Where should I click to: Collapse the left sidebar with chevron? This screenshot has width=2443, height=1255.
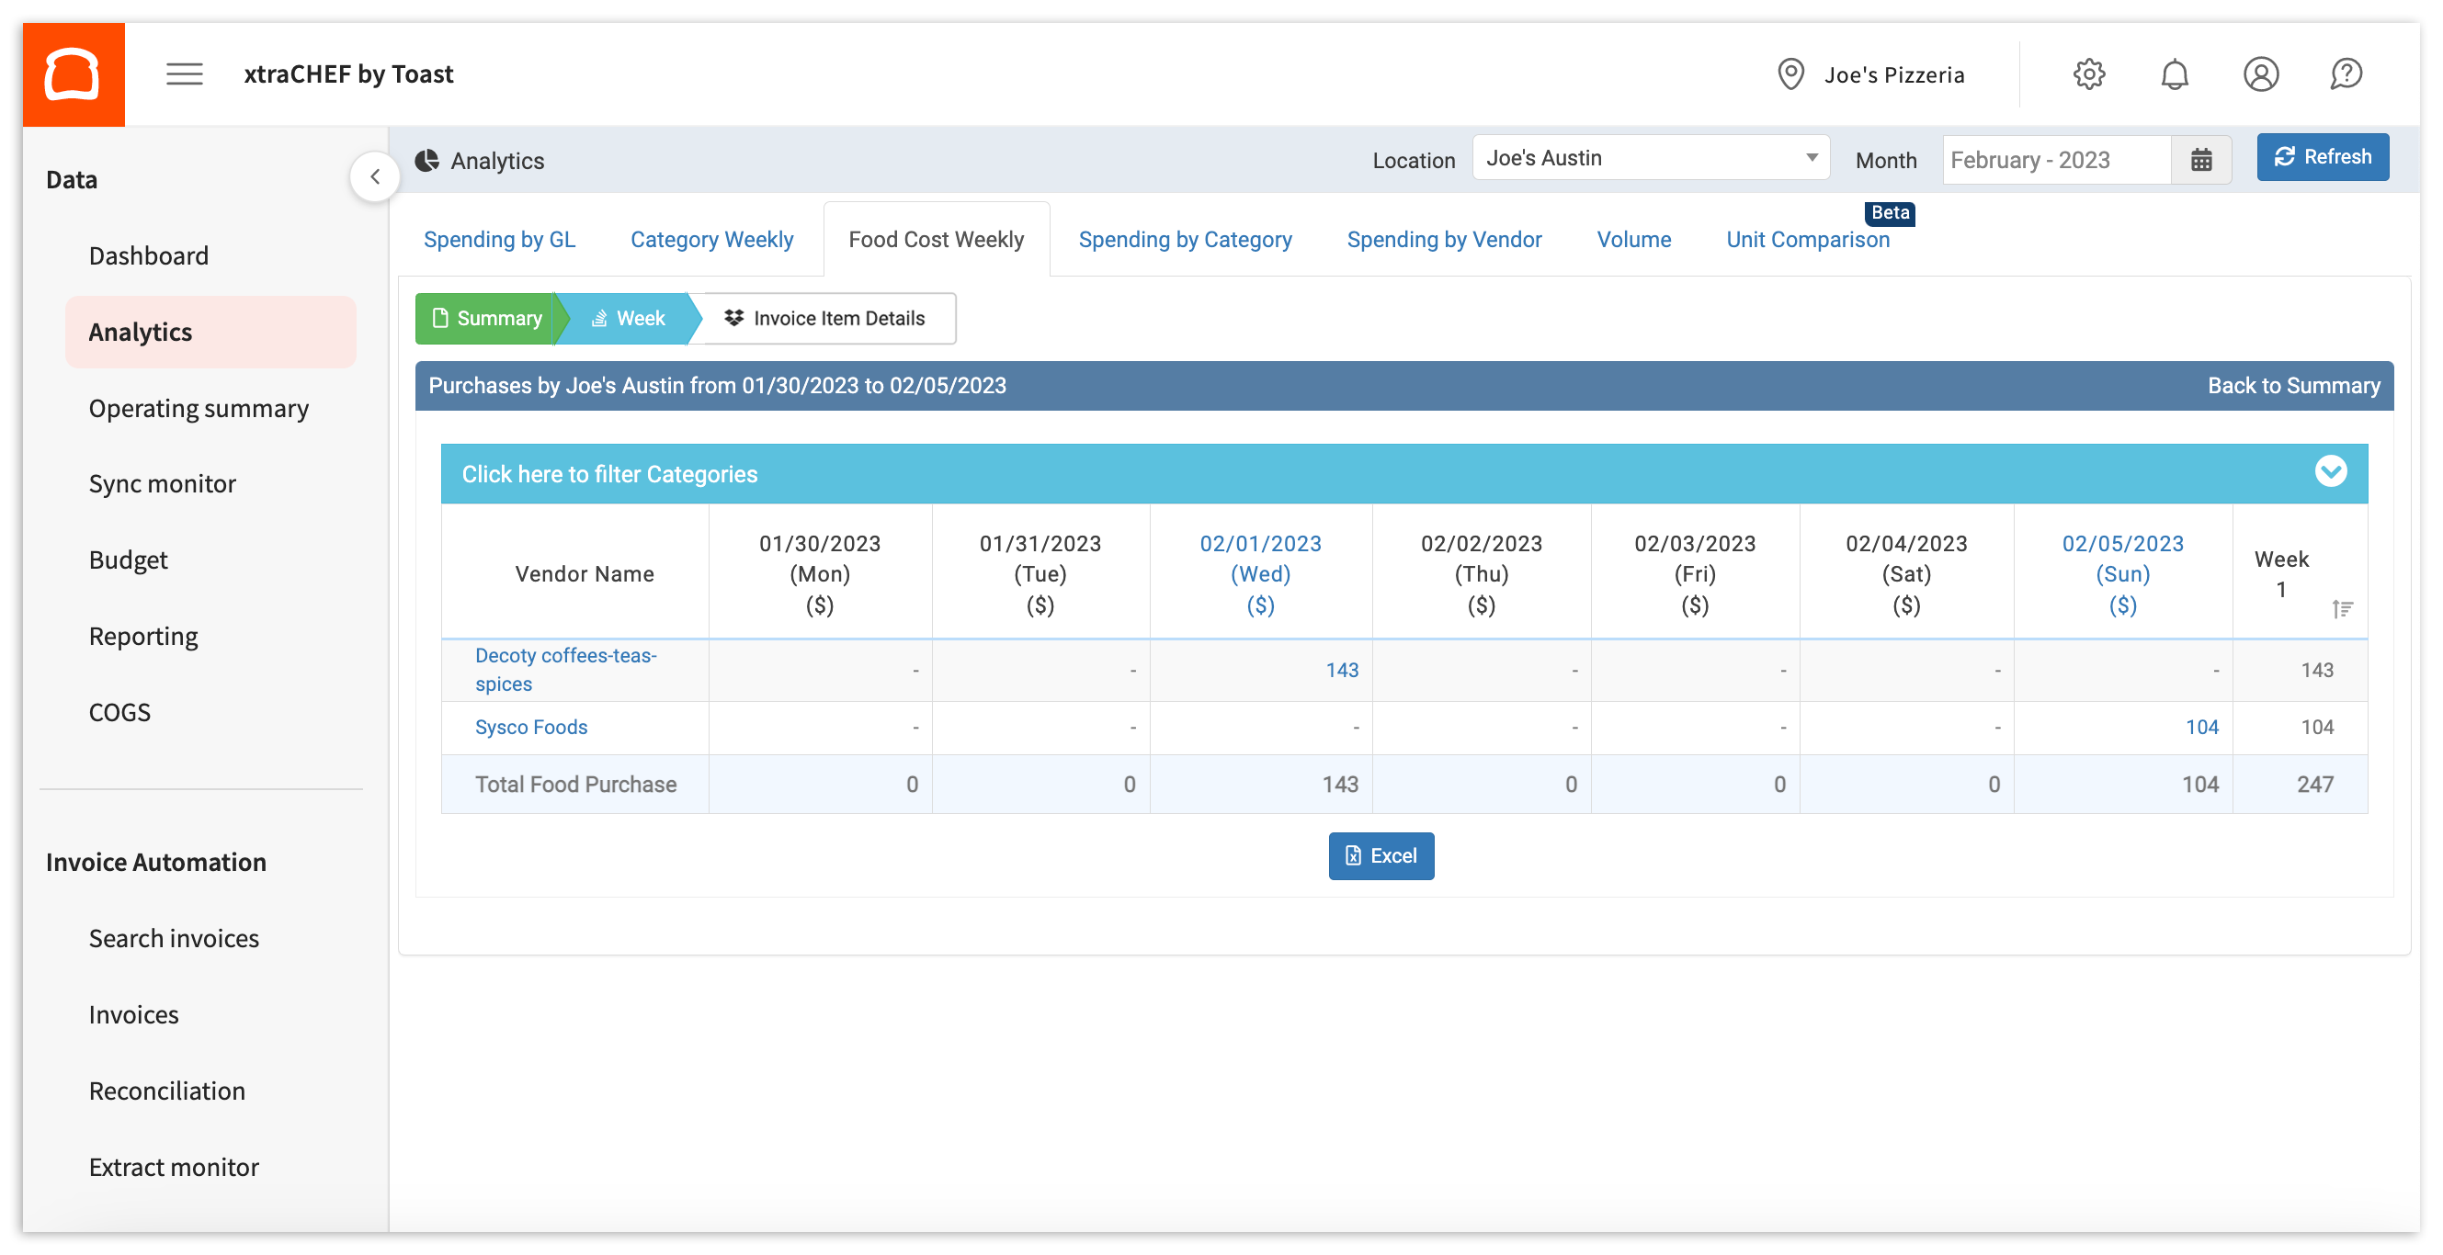375,176
